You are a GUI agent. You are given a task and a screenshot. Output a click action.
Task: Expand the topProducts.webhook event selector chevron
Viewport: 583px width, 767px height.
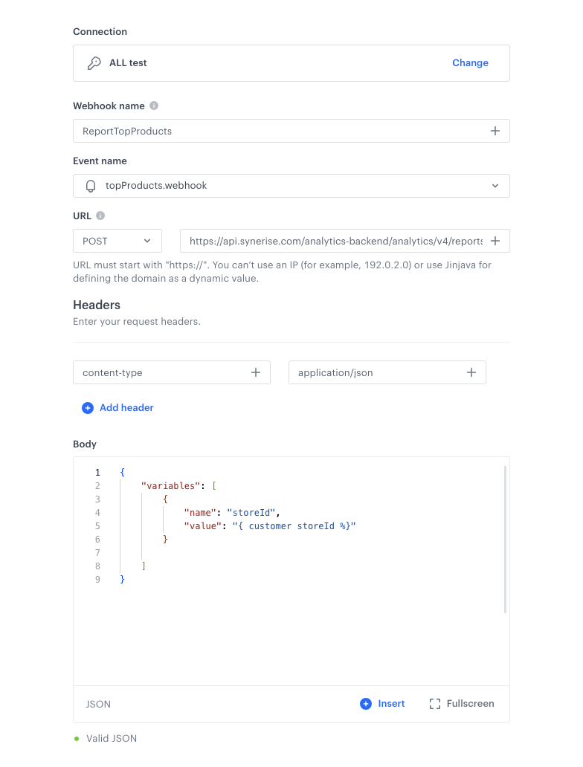495,185
